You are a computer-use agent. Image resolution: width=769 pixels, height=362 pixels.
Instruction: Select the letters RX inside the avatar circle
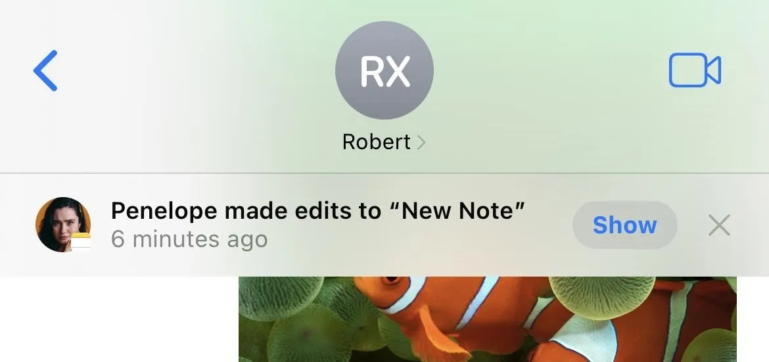[x=385, y=71]
